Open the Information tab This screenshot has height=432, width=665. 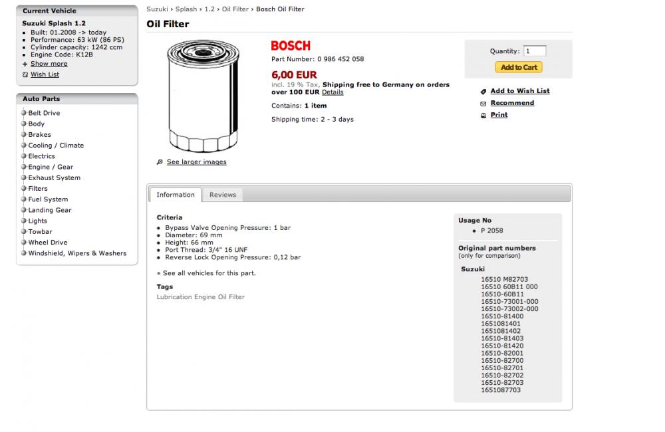coord(176,195)
